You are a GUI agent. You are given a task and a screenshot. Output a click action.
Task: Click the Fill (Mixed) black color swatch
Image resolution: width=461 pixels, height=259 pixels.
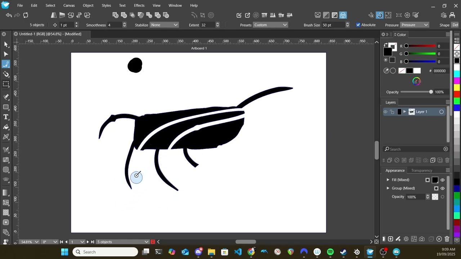pos(435,180)
